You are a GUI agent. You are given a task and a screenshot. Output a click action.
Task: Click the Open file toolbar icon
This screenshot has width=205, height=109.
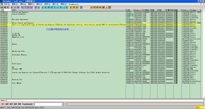pyautogui.click(x=1, y=7)
